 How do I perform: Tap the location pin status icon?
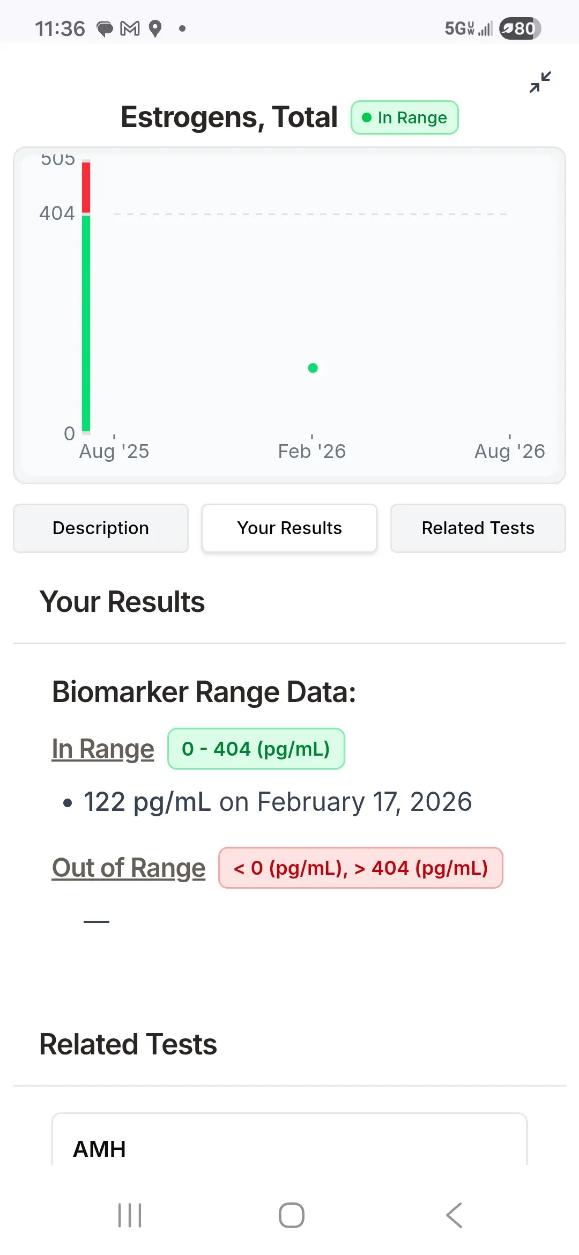coord(155,28)
